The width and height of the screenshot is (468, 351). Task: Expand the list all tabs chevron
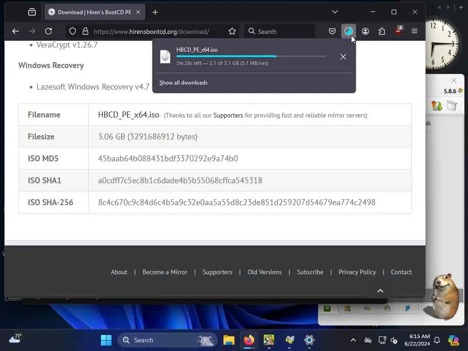tap(335, 12)
